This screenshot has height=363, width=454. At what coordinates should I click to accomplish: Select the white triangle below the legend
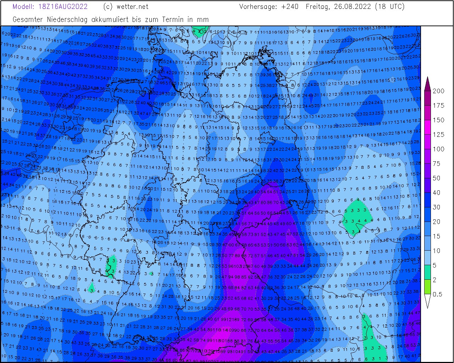[x=427, y=301]
